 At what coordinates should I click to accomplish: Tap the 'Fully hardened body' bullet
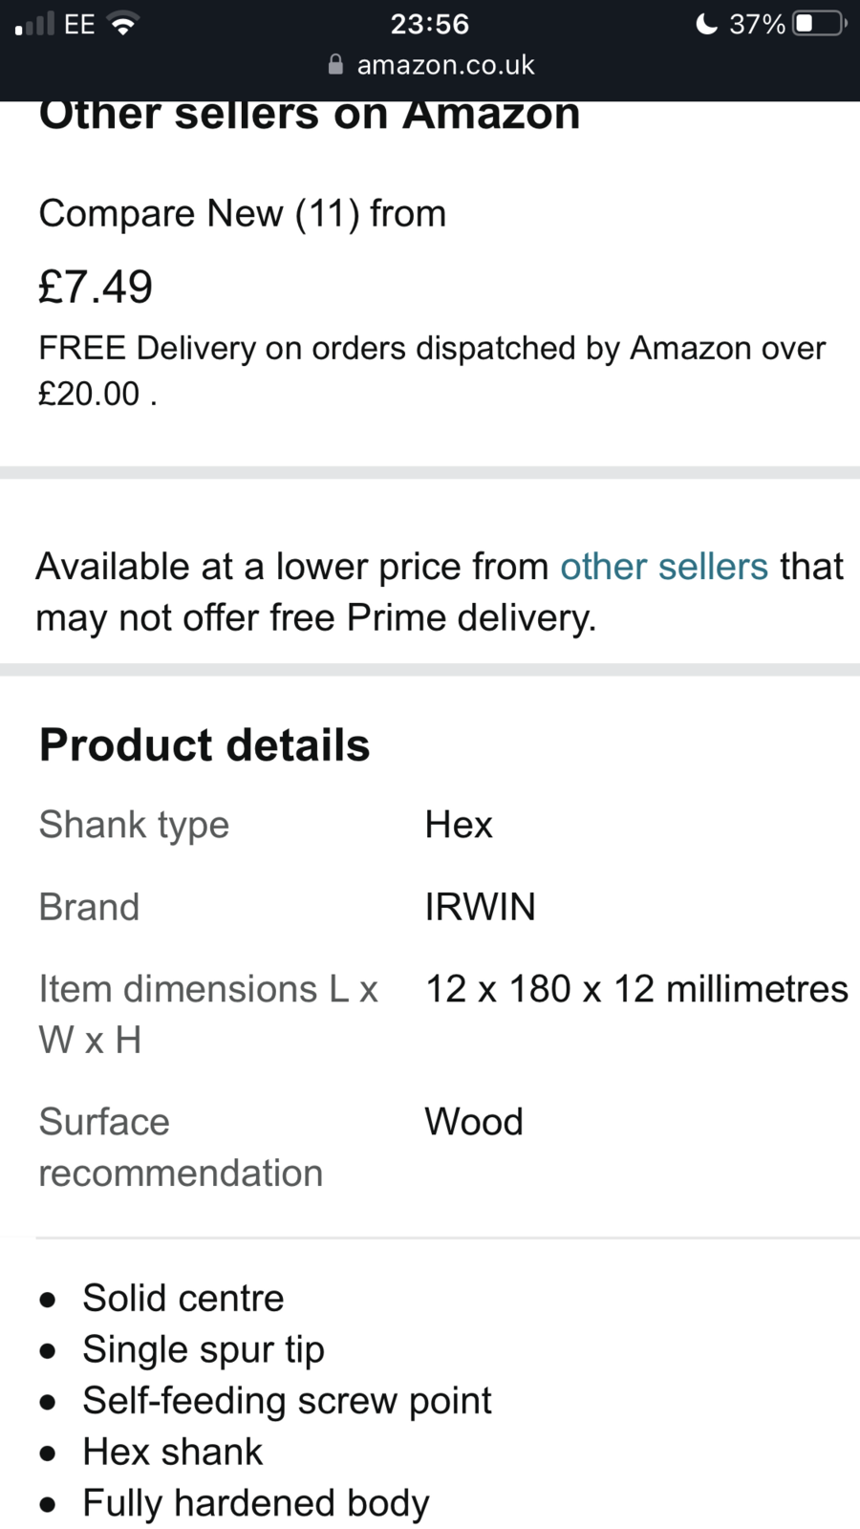(256, 1503)
